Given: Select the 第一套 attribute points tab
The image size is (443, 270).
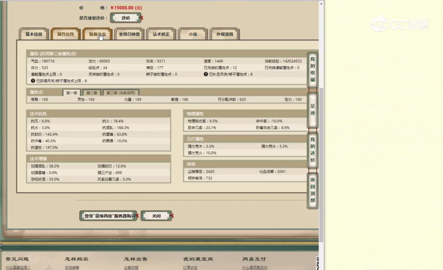Looking at the screenshot, I should click(x=72, y=93).
